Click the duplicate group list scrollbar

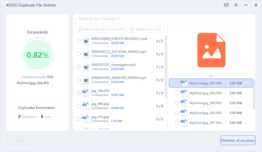165,66
